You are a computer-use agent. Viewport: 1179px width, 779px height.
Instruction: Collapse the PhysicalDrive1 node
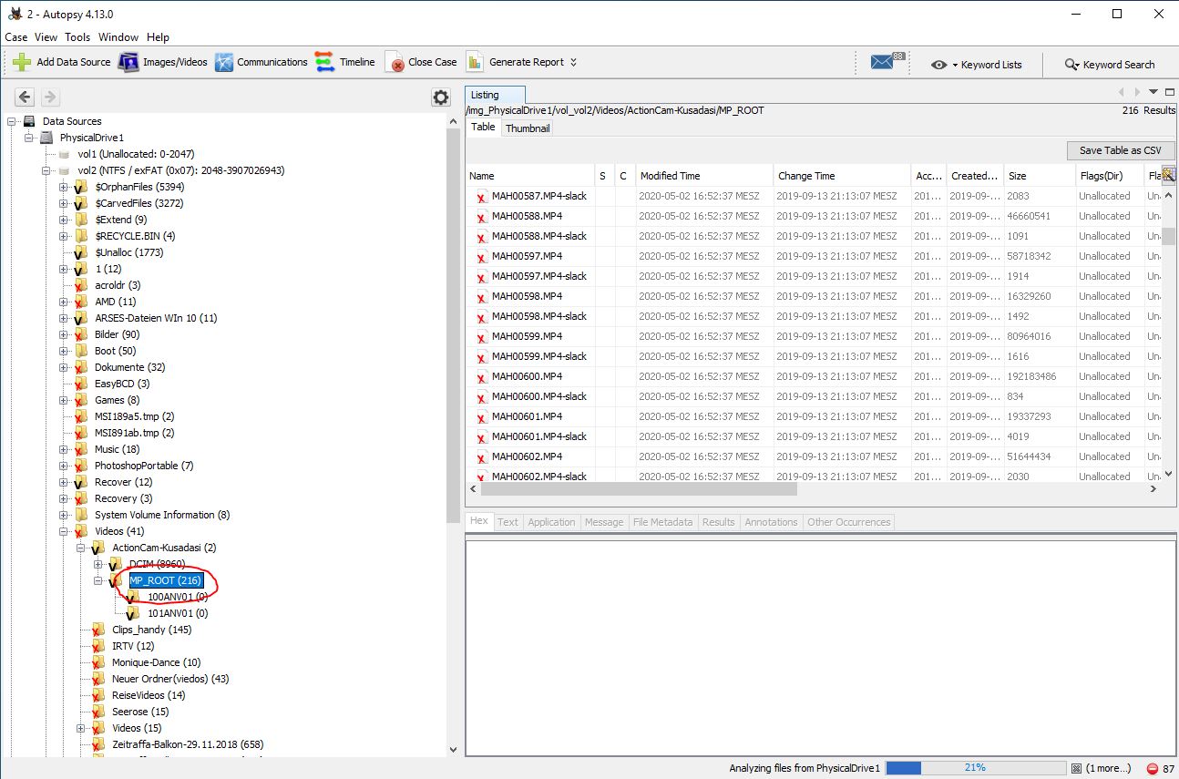click(29, 138)
